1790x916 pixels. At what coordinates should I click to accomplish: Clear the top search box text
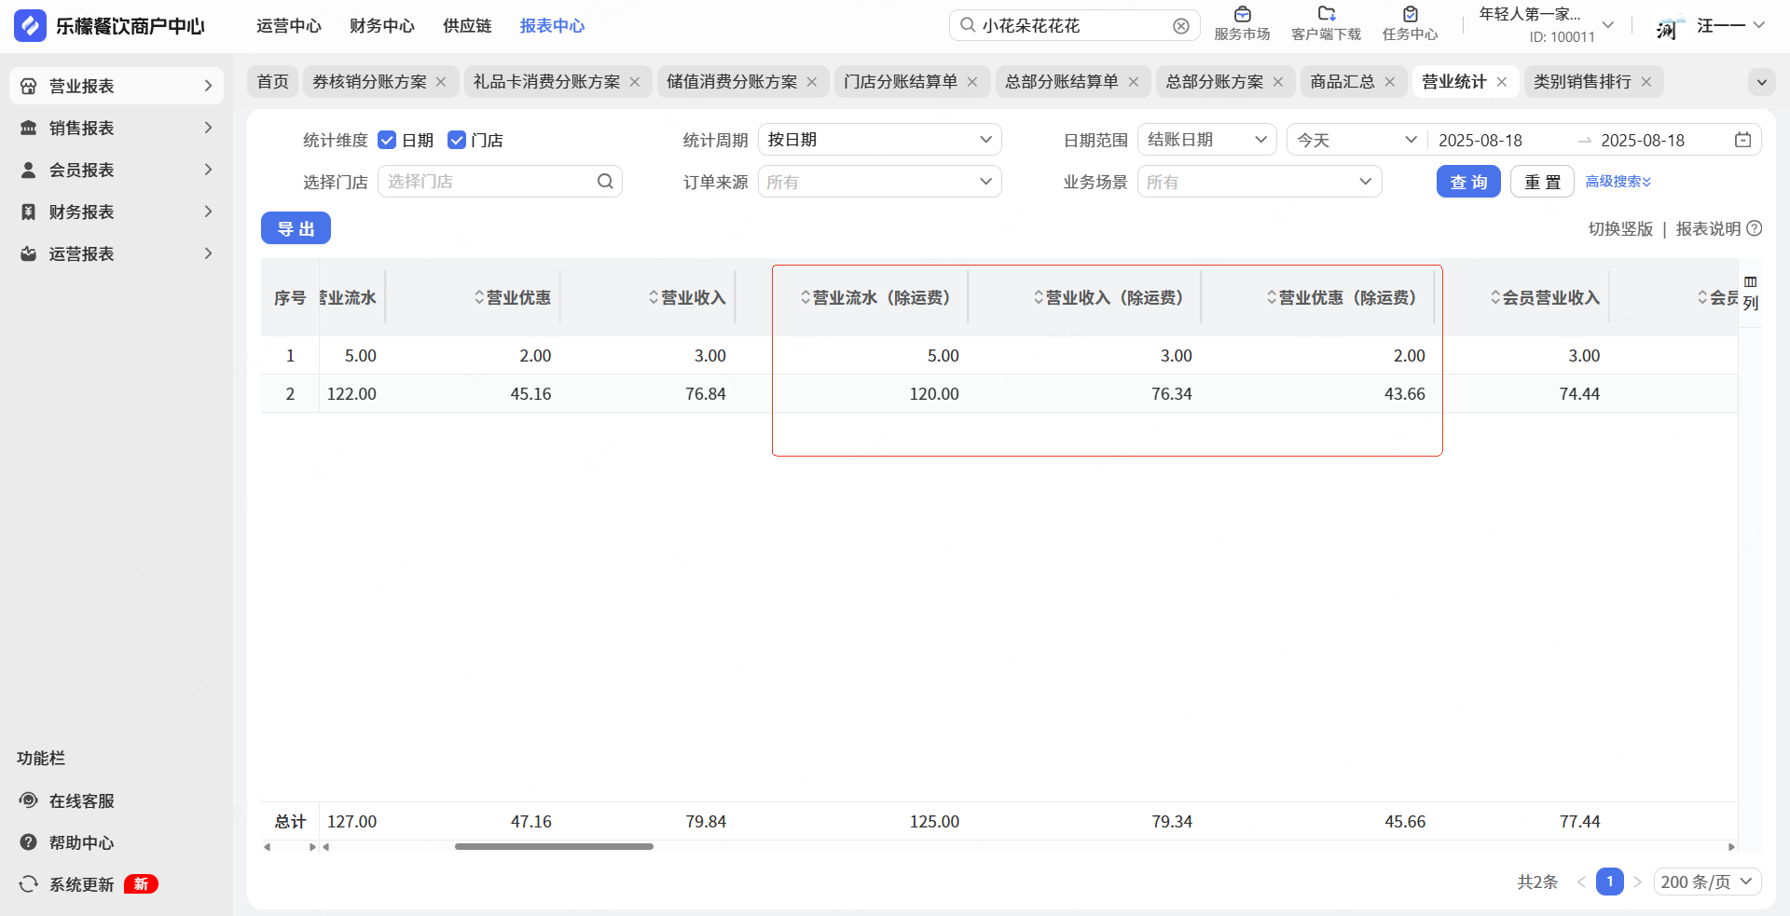[1181, 26]
